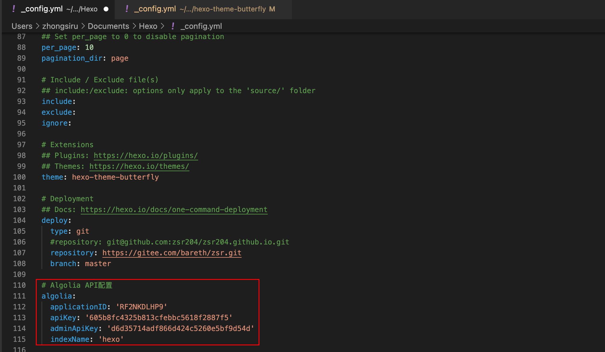
Task: Open the one-command-deployment docs link
Action: 174,210
